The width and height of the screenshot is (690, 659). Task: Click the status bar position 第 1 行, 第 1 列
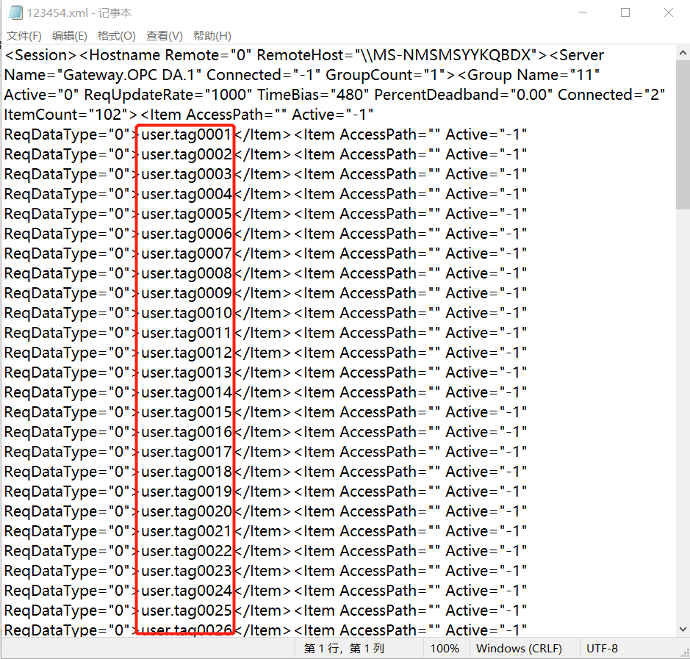[x=344, y=649]
